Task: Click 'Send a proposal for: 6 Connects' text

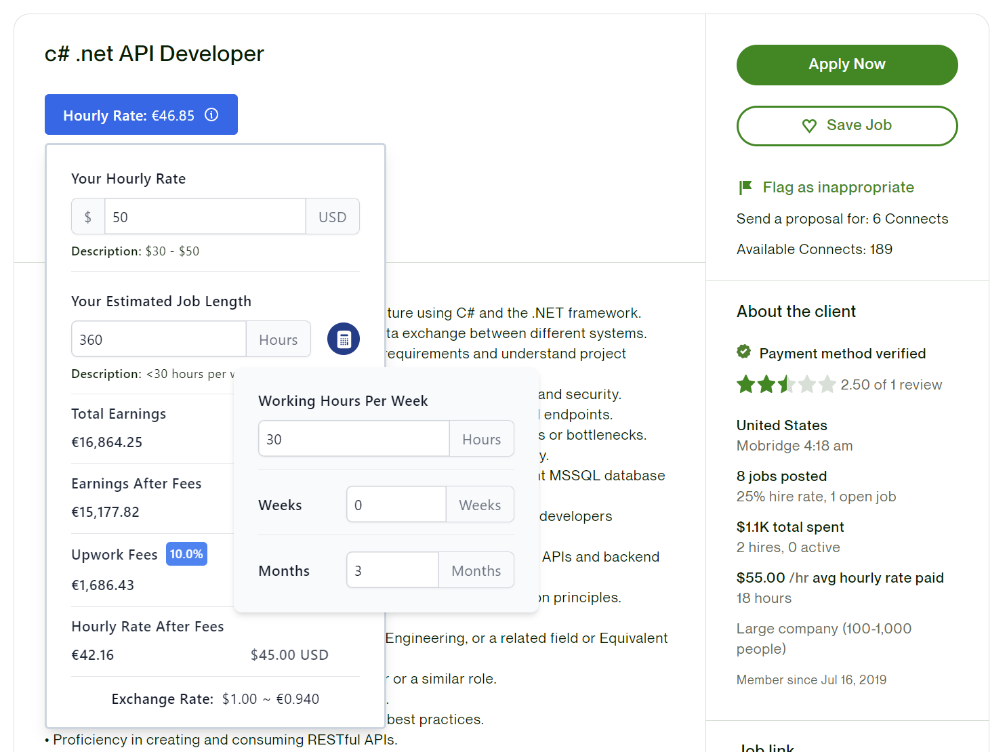Action: pyautogui.click(x=842, y=219)
